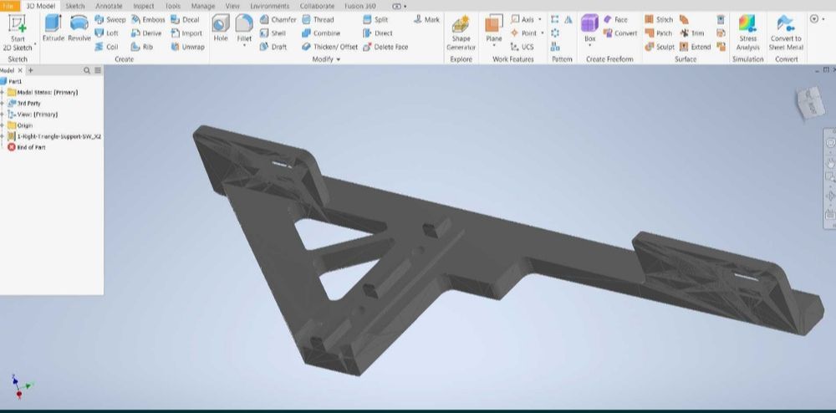836x413 pixels.
Task: Use the Stitch surface tool
Action: 659,20
